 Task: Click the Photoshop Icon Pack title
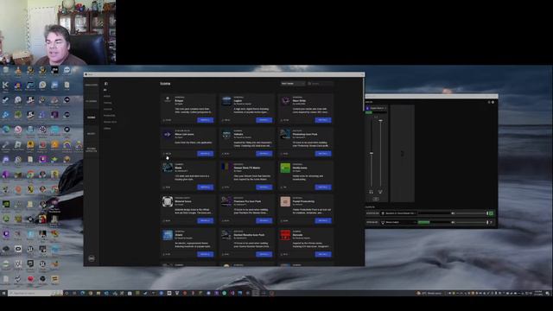point(305,135)
